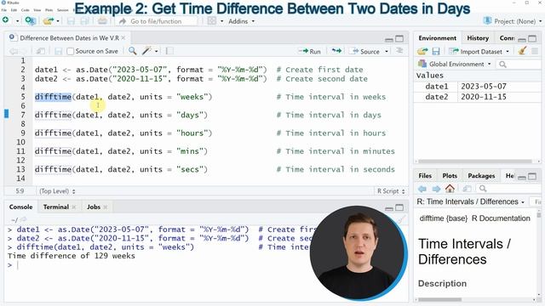545x306 pixels.
Task: Click the Code Tools magic wand
Action: 146,51
